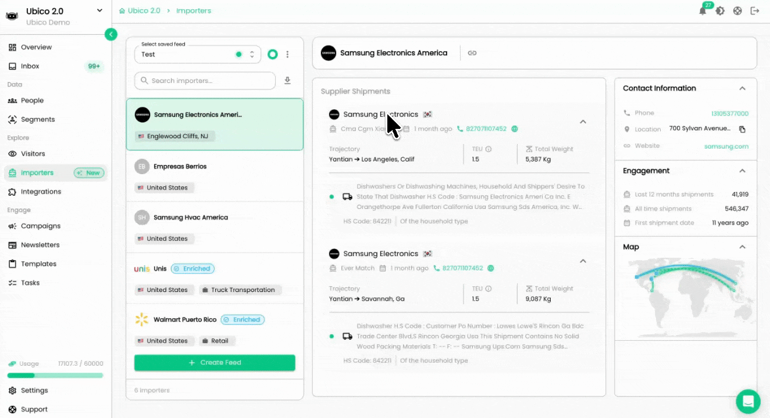The height and width of the screenshot is (418, 770).
Task: Click globe icon in Cma Cgm shipment
Action: [x=515, y=129]
